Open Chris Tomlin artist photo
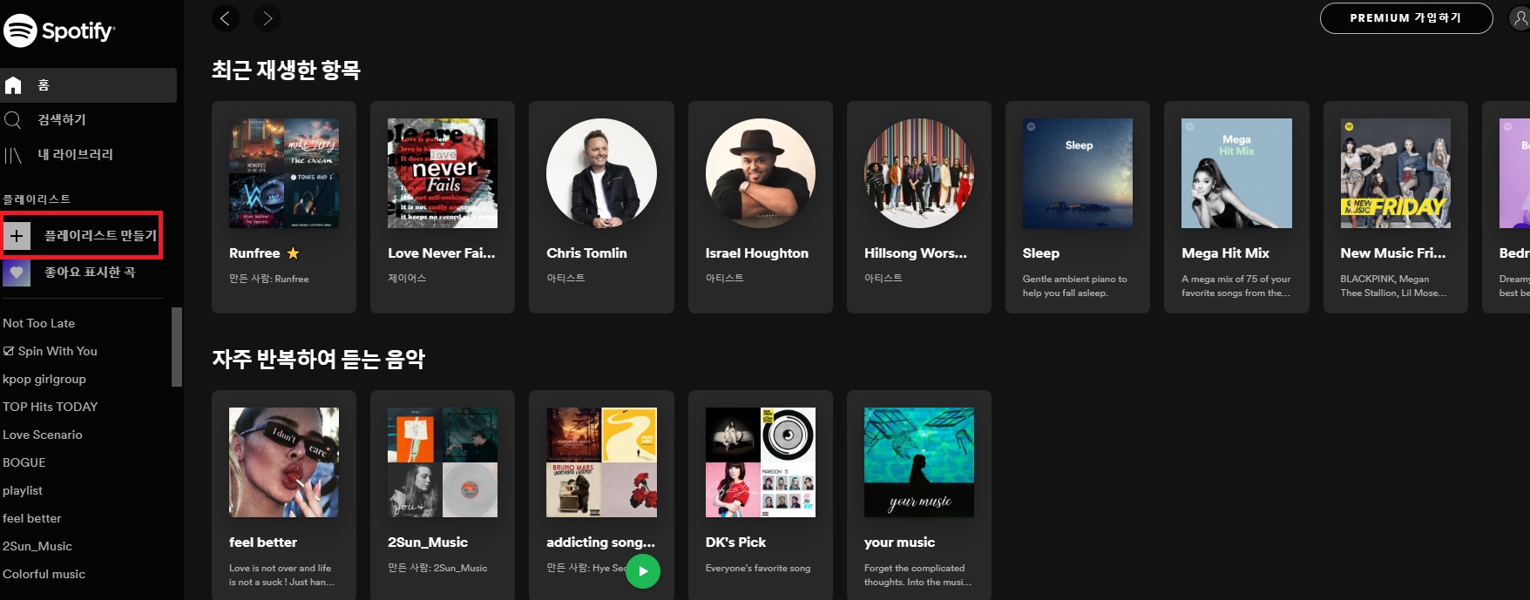The width and height of the screenshot is (1530, 600). tap(601, 173)
